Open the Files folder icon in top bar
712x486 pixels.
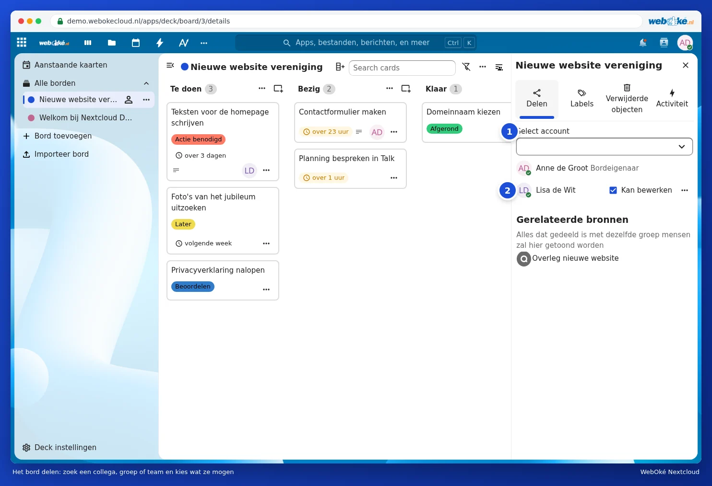(x=112, y=43)
